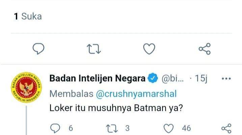The height and width of the screenshot is (135, 242).
Task: Open Badan Intelijen Negara profile picture
Action: [x=26, y=88]
